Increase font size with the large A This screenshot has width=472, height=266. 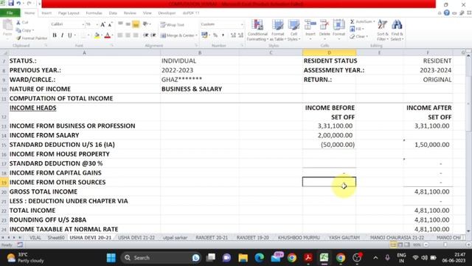(103, 24)
